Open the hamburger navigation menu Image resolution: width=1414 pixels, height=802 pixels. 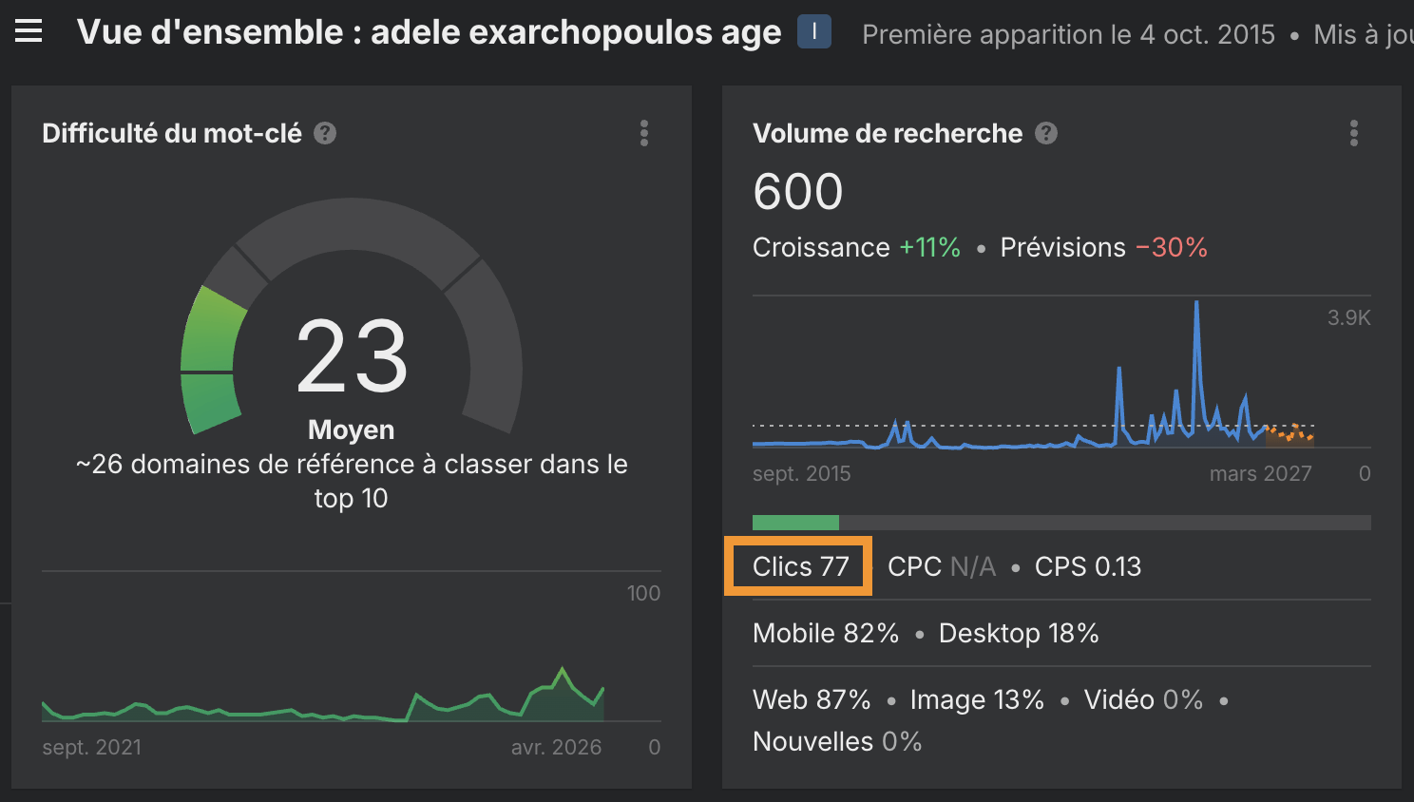click(x=29, y=30)
